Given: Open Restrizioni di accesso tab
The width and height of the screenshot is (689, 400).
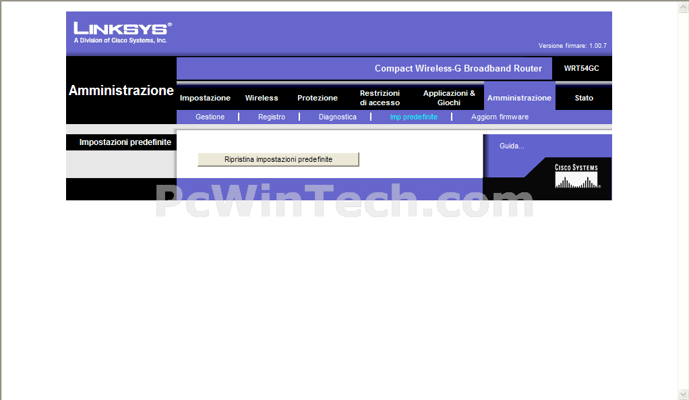Looking at the screenshot, I should [380, 98].
